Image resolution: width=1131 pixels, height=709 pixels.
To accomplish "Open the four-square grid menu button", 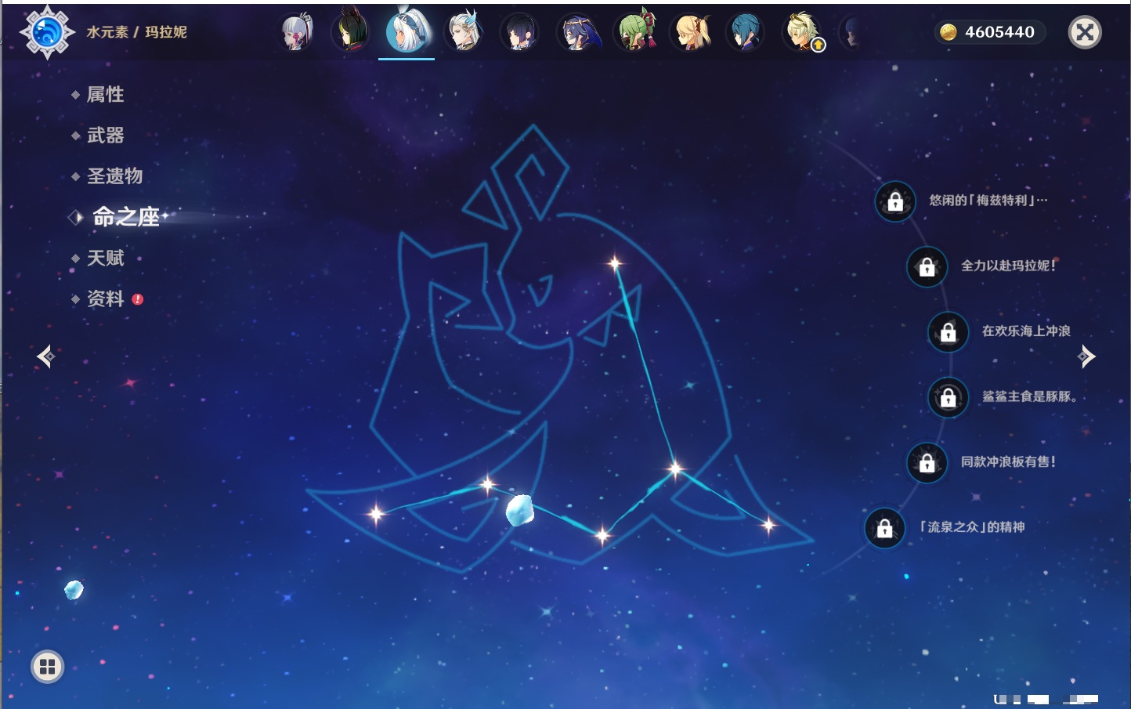I will pyautogui.click(x=47, y=667).
